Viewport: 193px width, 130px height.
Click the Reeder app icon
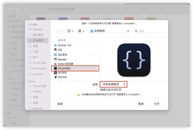point(55,60)
